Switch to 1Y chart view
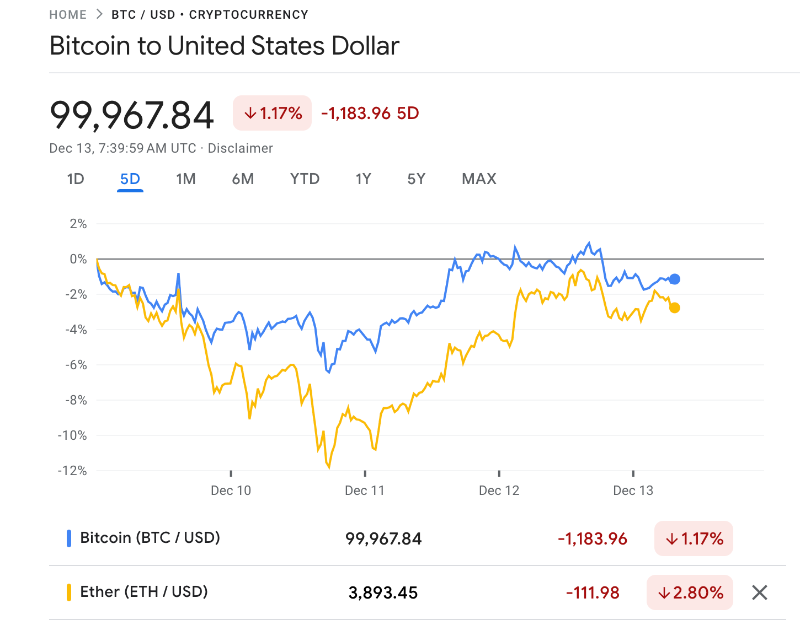Image resolution: width=800 pixels, height=636 pixels. click(363, 179)
